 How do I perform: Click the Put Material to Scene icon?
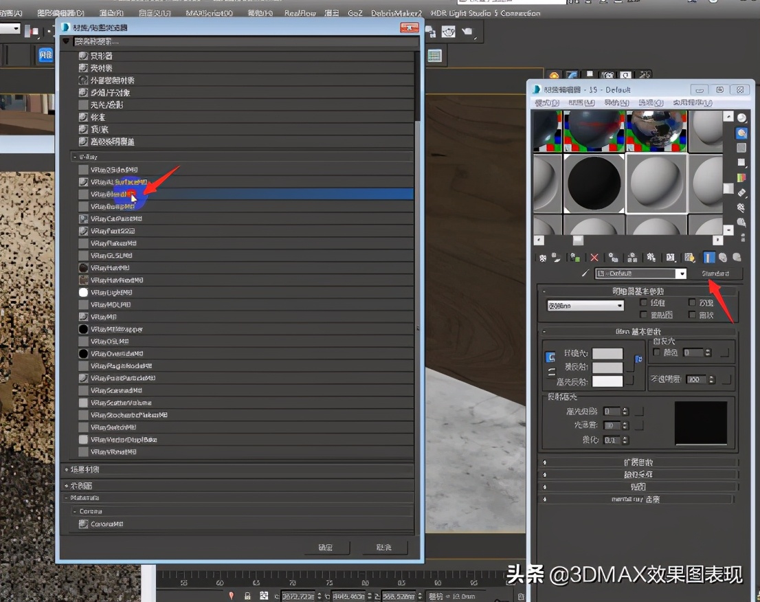pos(555,258)
